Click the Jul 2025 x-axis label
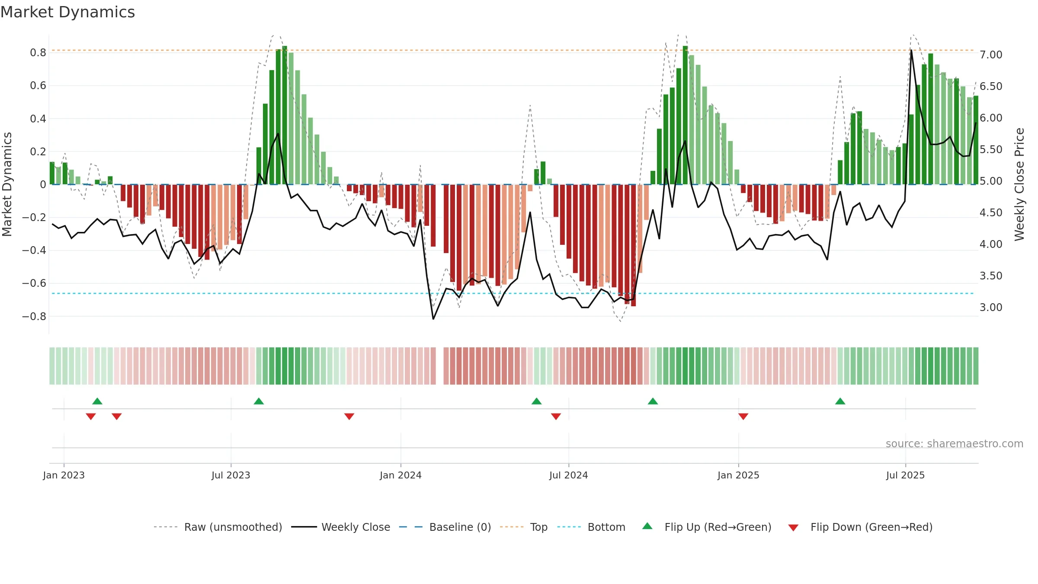 (905, 475)
